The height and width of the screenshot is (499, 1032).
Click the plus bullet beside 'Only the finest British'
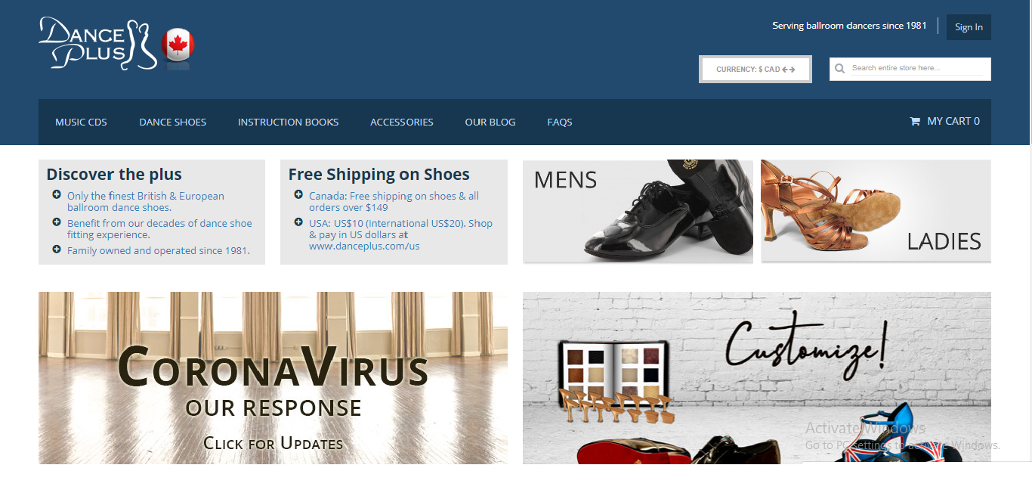coord(57,195)
